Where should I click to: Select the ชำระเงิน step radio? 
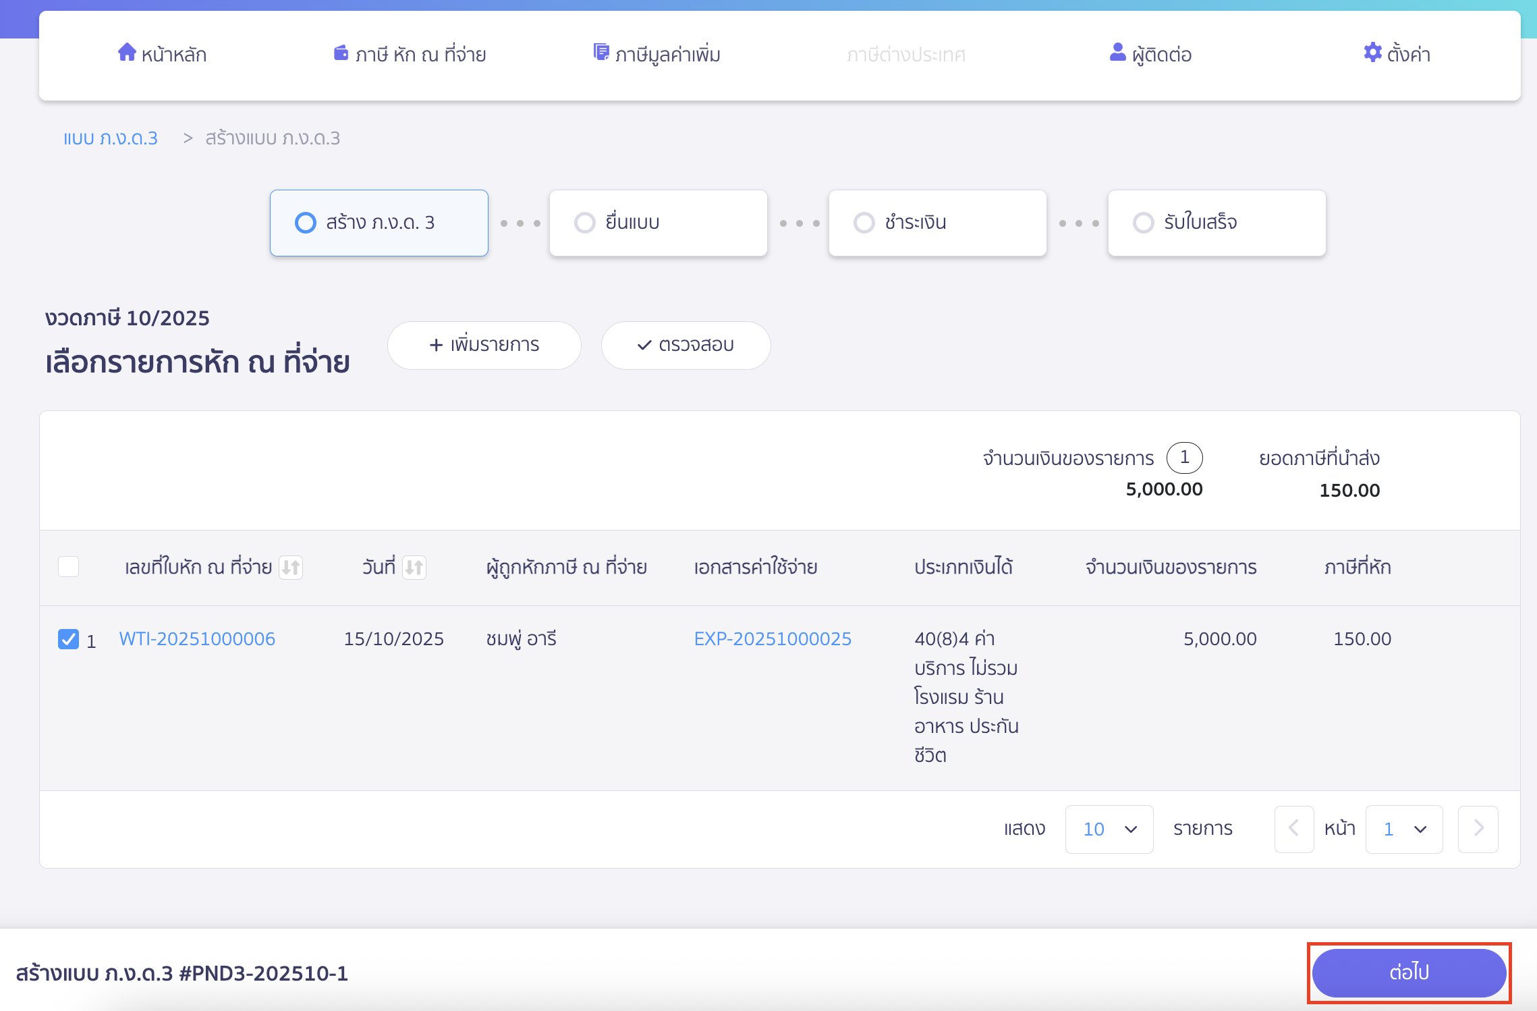864,223
